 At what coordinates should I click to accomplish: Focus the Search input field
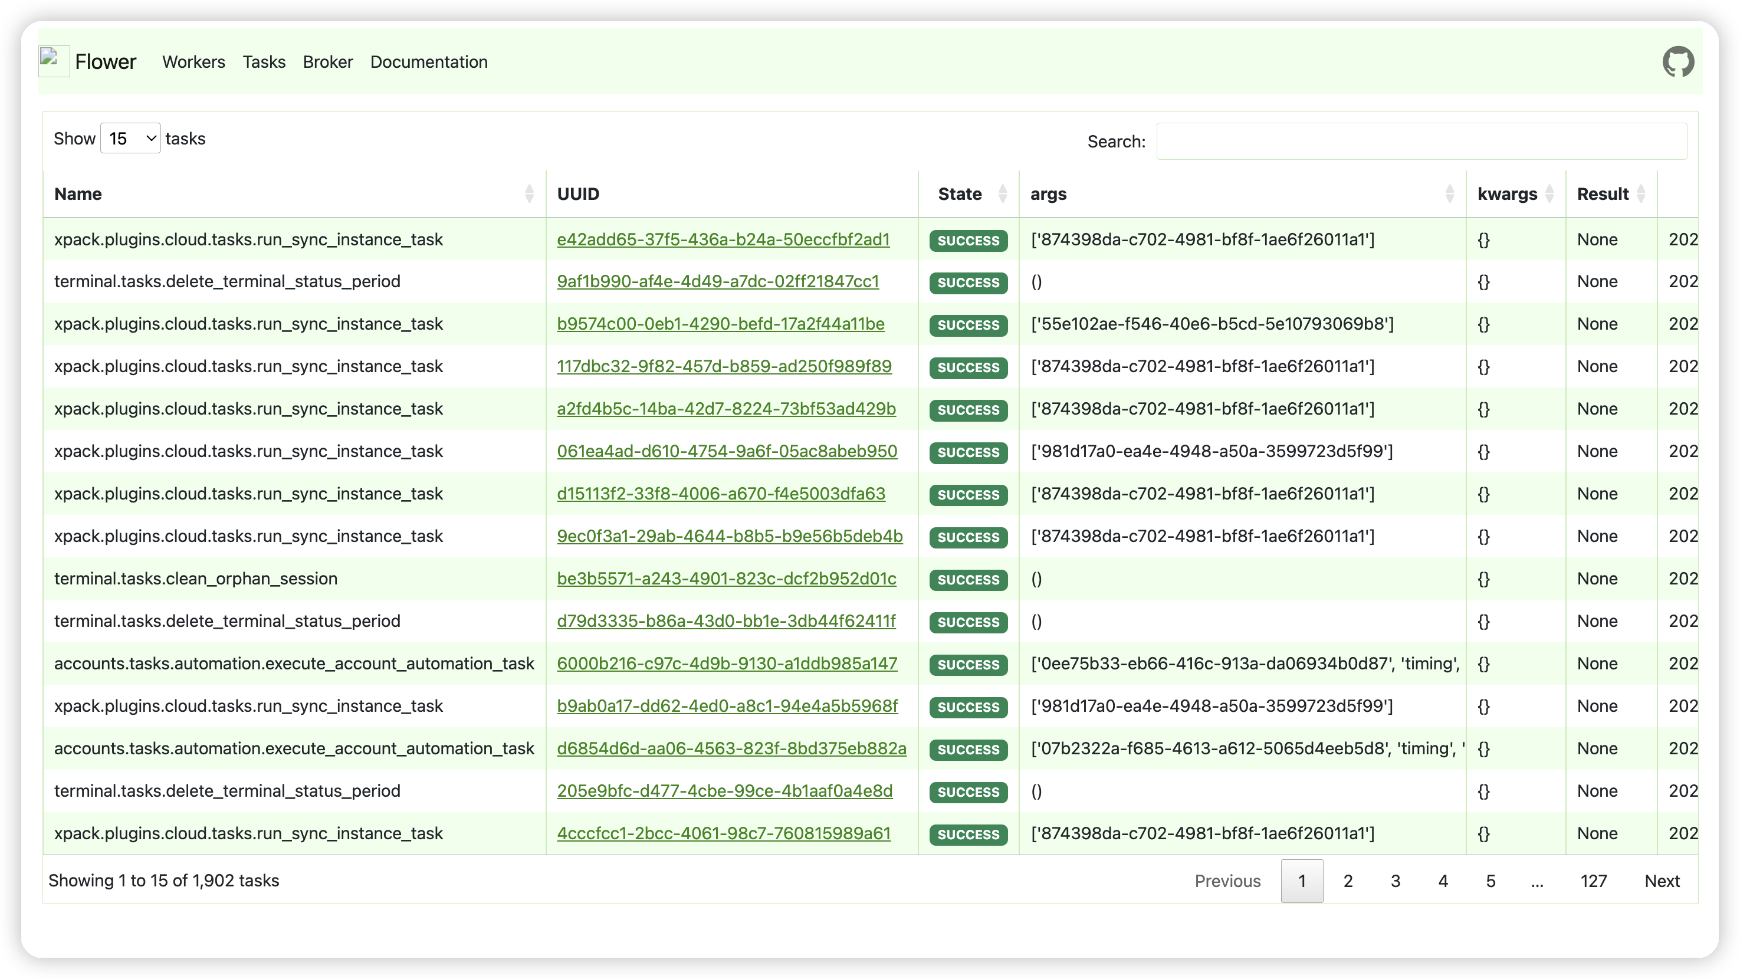[1421, 141]
